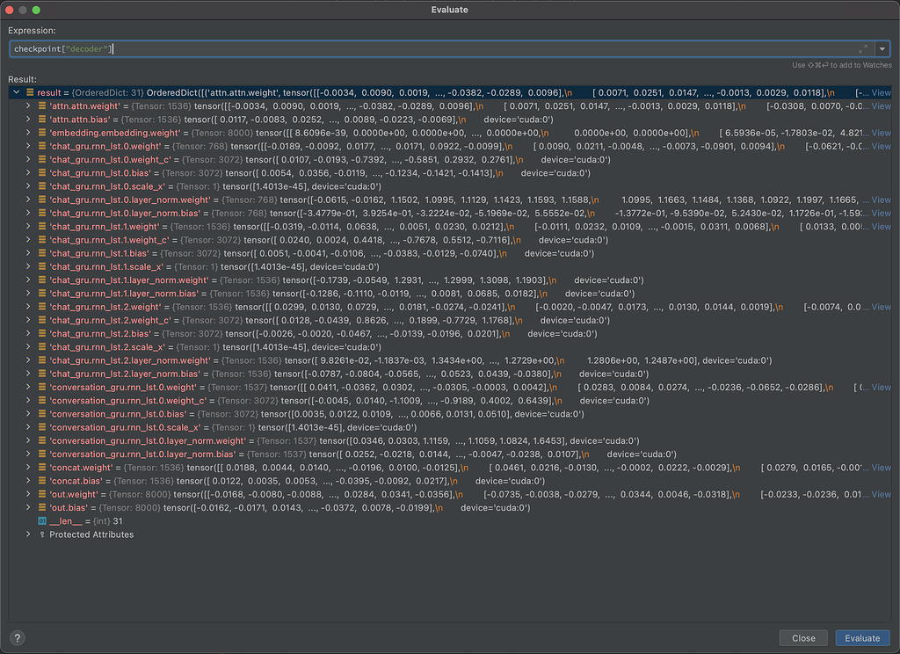Click the Protected Attributes icon
Image resolution: width=900 pixels, height=654 pixels.
42,534
